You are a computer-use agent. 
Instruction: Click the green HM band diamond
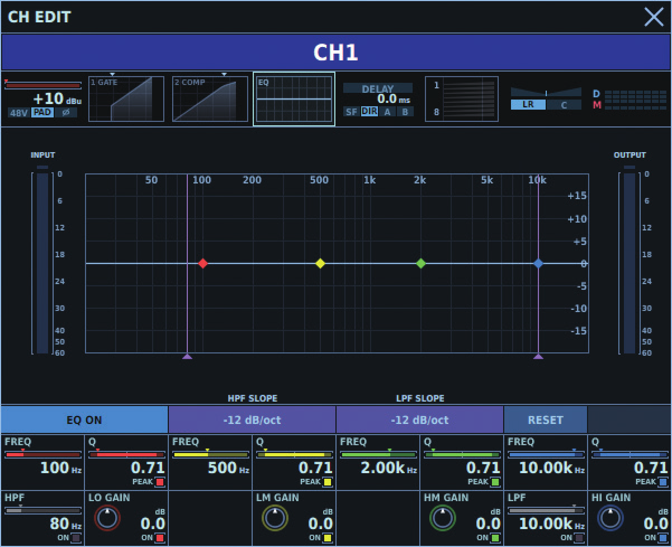click(x=421, y=263)
